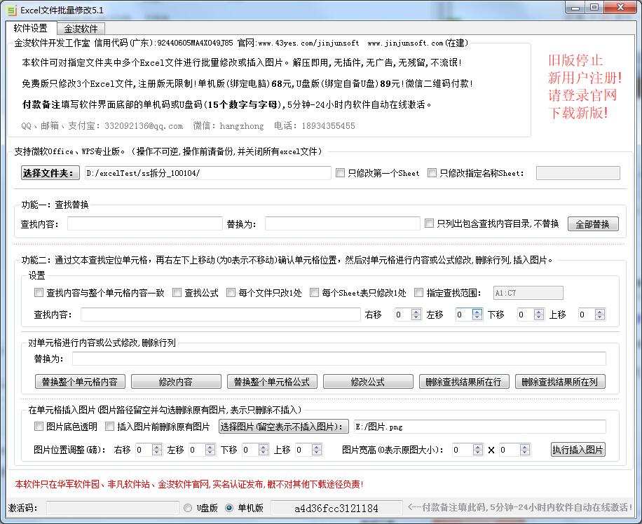Click the 激活码 input field
Image resolution: width=642 pixels, height=524 pixels.
[x=113, y=508]
